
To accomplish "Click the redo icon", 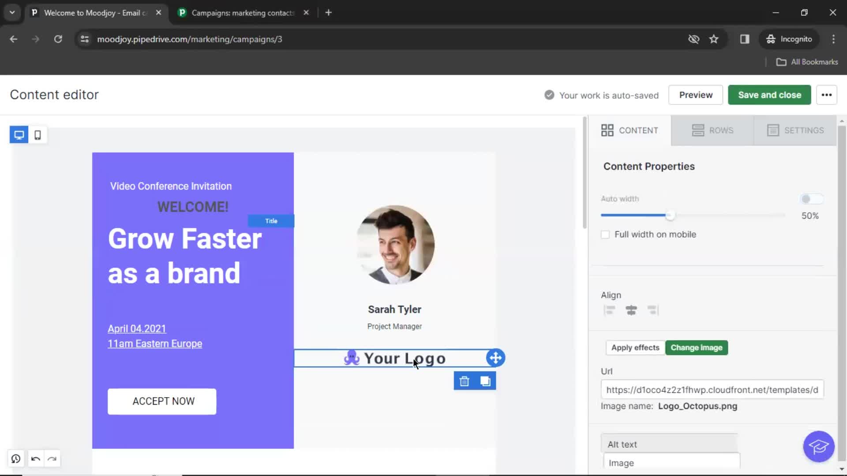I will click(52, 458).
